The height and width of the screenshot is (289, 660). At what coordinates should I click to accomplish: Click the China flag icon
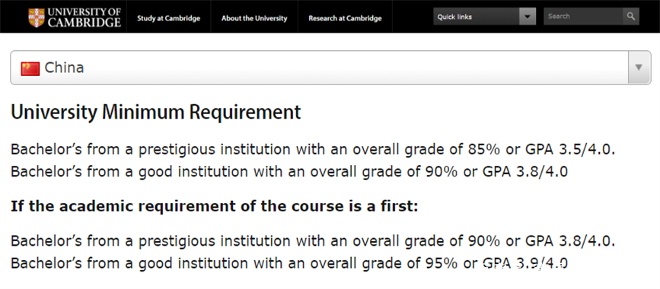tap(30, 68)
